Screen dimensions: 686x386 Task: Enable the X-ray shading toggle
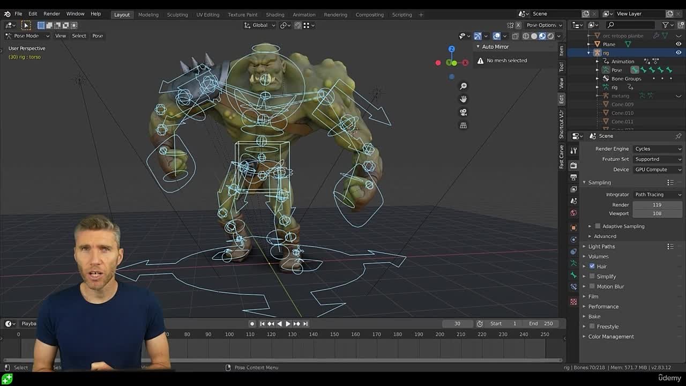point(515,36)
